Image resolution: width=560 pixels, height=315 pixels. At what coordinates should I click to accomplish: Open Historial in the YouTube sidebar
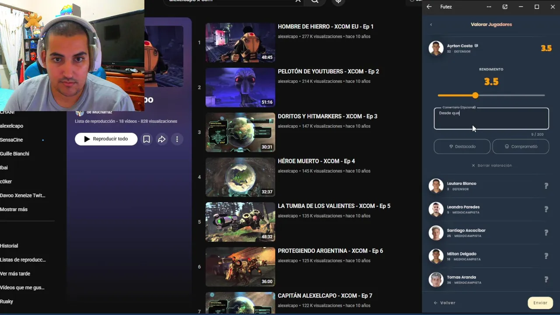9,246
